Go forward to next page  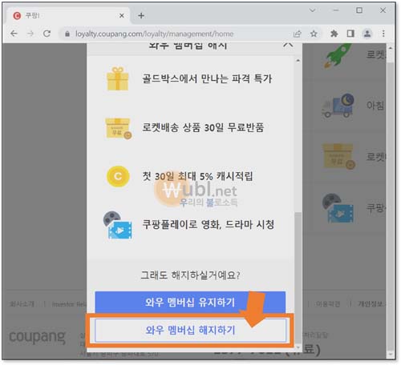coord(30,34)
